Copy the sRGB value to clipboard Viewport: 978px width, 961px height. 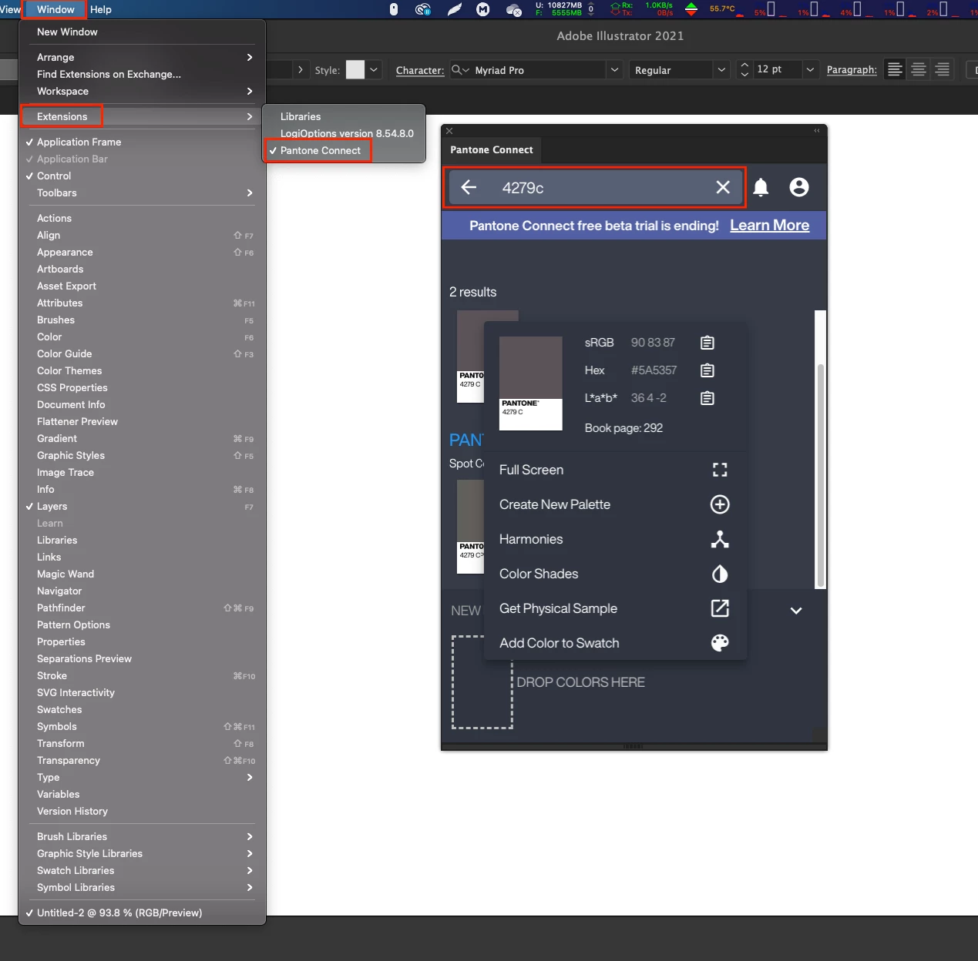pos(707,343)
